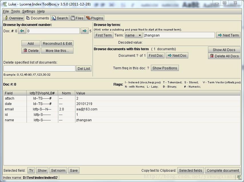Select the attach field row
The width and height of the screenshot is (244, 182).
[x=122, y=98]
